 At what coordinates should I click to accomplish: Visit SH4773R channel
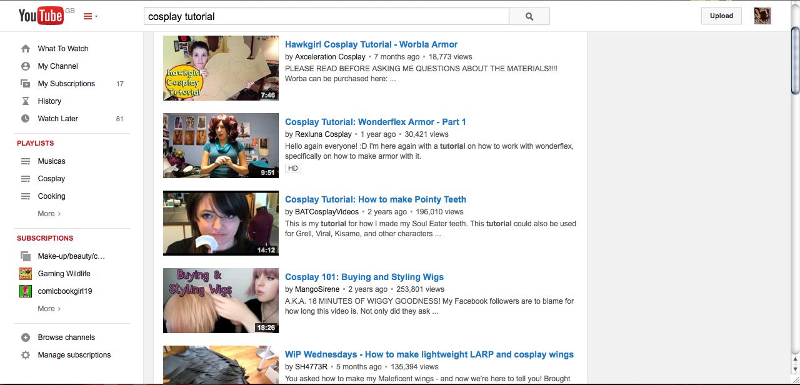point(311,367)
